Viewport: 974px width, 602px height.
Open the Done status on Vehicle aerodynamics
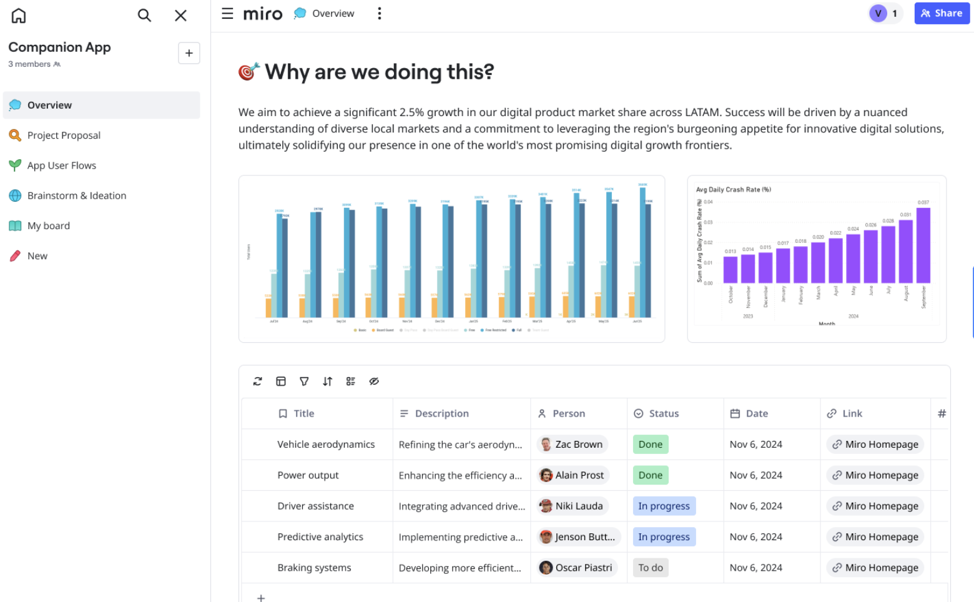pos(650,445)
